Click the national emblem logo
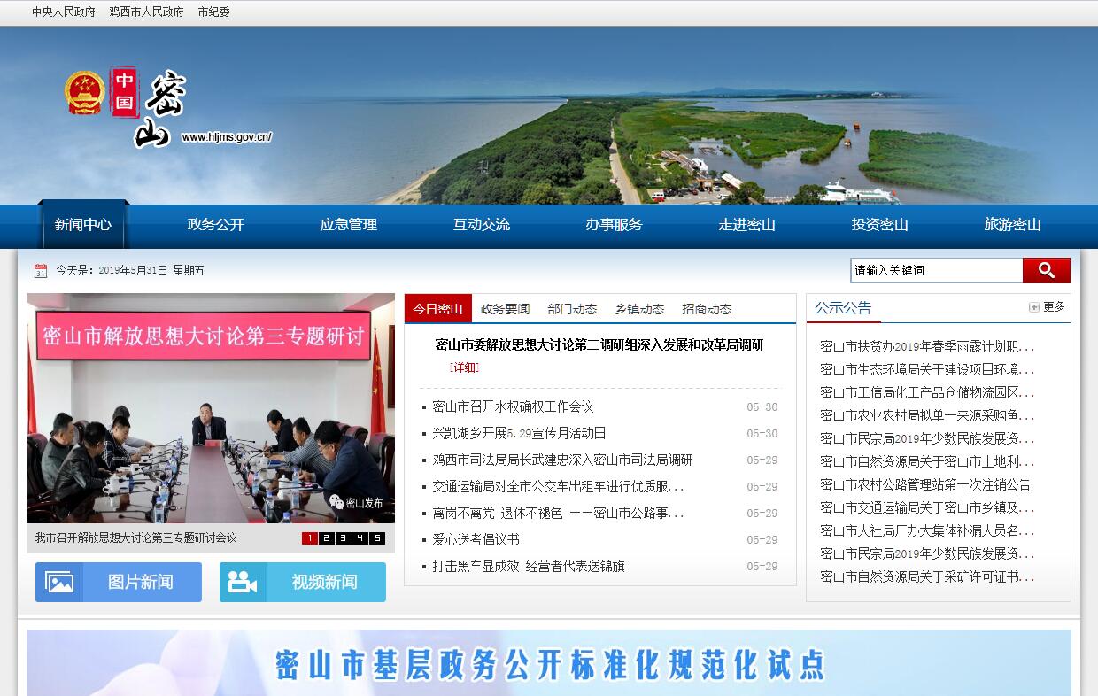 tap(85, 93)
